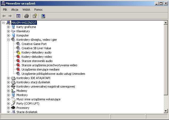The image size is (169, 120).
Task: Click the Monitory category icon
Action: [x=13, y=95]
